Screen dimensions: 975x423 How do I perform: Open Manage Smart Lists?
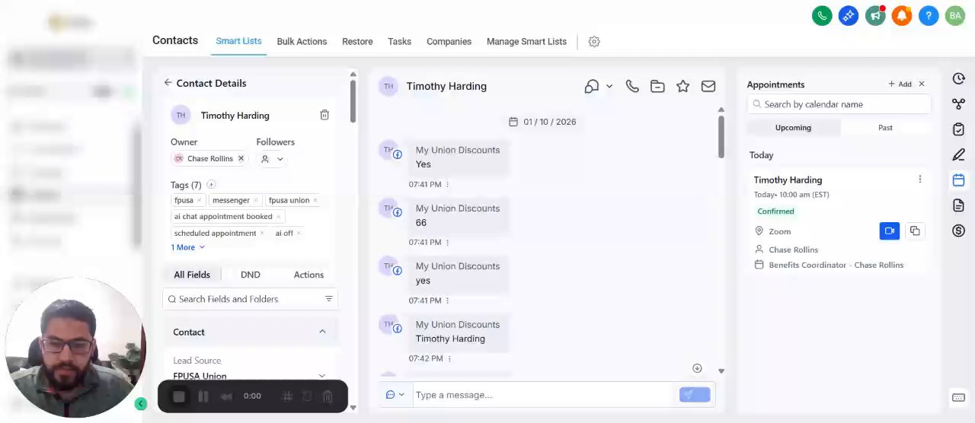click(x=526, y=42)
